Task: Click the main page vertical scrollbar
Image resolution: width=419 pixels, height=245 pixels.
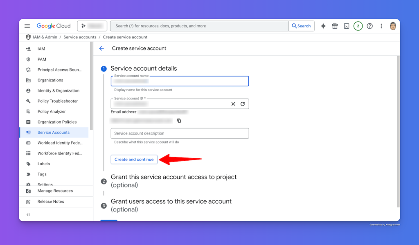Action: (x=398, y=132)
